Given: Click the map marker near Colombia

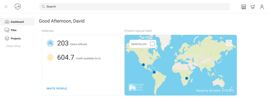Looking at the screenshot, I should [x=154, y=72].
